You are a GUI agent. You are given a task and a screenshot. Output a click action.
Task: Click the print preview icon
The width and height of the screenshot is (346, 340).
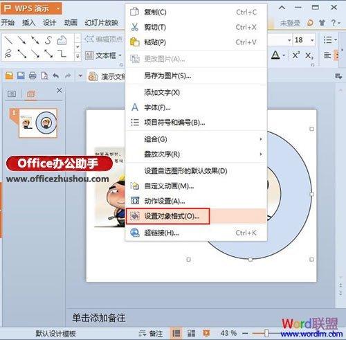tap(44, 75)
